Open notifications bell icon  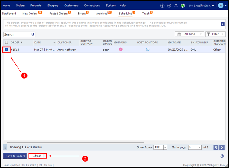pyautogui.click(x=176, y=6)
